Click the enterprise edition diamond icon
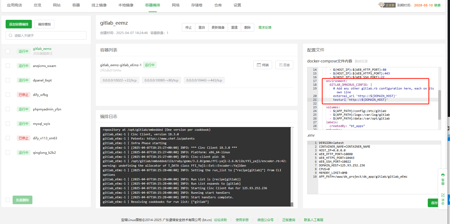The height and width of the screenshot is (224, 450). [x=381, y=5]
